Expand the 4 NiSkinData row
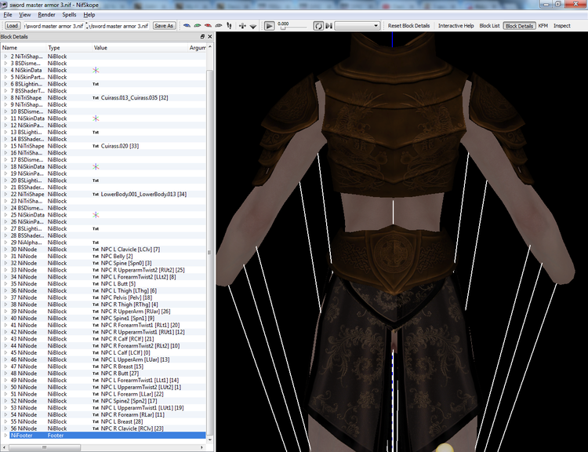The height and width of the screenshot is (452, 588). 5,70
